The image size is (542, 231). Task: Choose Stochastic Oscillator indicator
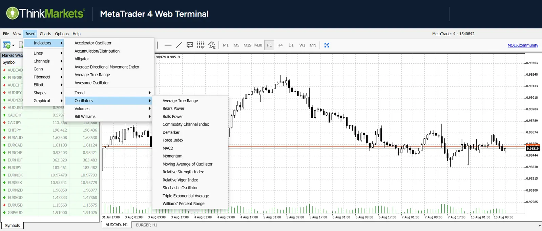190,188
